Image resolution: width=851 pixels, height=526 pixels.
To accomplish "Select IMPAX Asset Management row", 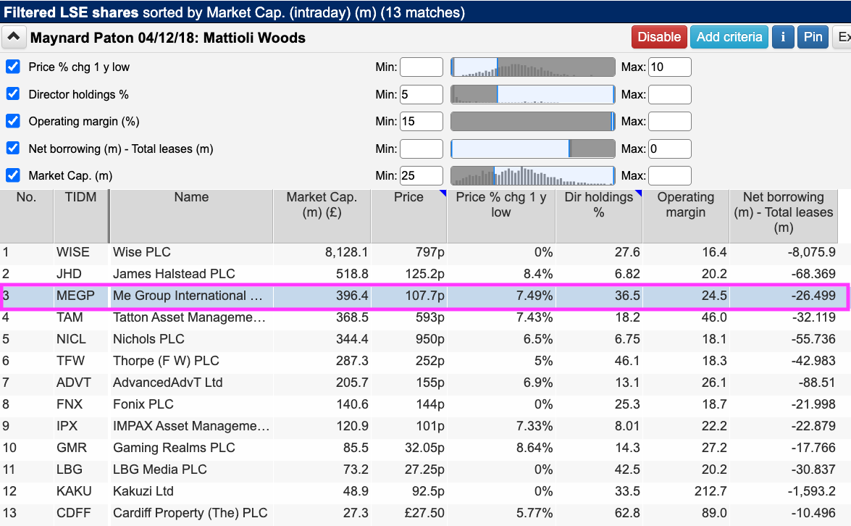I will pos(191,426).
